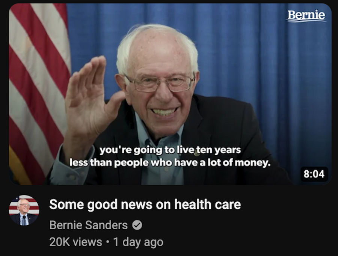
Task: Open the Bernie Sanders channel avatar
Action: tap(24, 210)
